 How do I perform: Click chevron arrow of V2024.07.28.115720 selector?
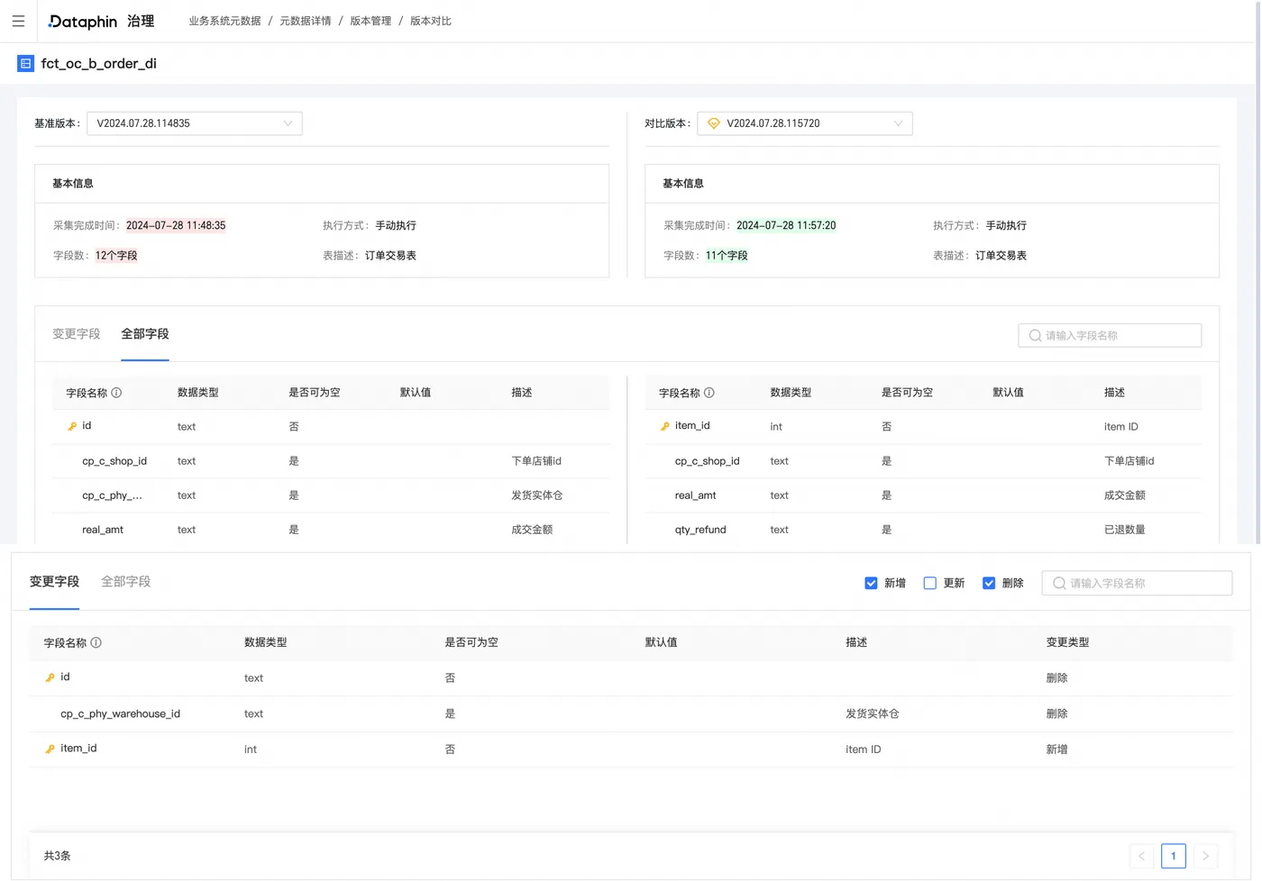click(x=898, y=123)
